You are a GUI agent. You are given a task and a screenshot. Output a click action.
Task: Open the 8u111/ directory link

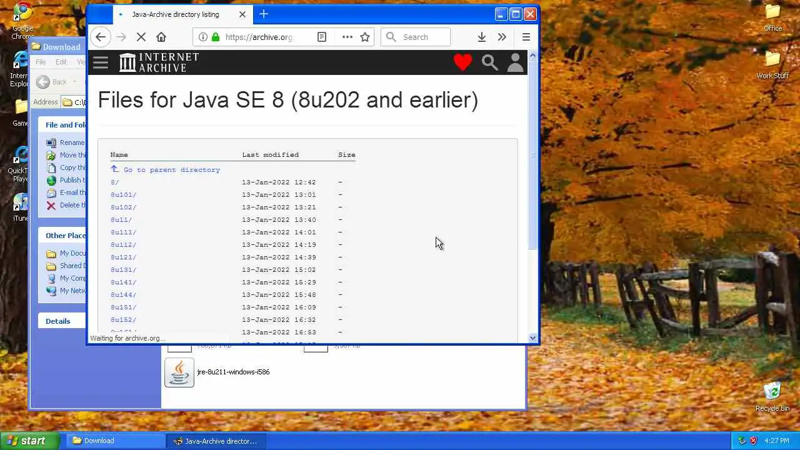(x=124, y=232)
